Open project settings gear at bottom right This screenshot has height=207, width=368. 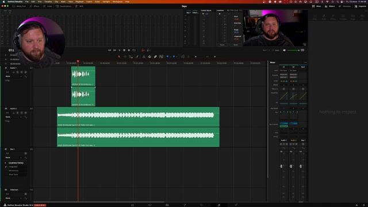pos(363,205)
